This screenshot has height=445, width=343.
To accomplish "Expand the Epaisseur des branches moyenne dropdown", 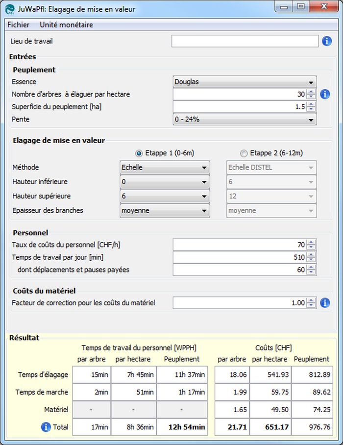I will tap(164, 211).
